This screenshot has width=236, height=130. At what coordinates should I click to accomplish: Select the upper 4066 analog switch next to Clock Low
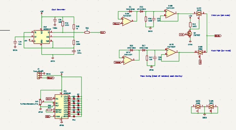click(199, 14)
